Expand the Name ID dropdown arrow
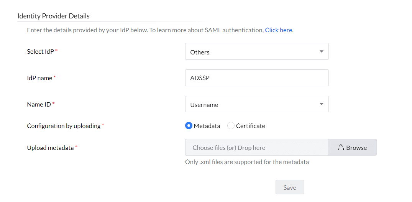Screen dimensions: 412x202 pyautogui.click(x=321, y=104)
